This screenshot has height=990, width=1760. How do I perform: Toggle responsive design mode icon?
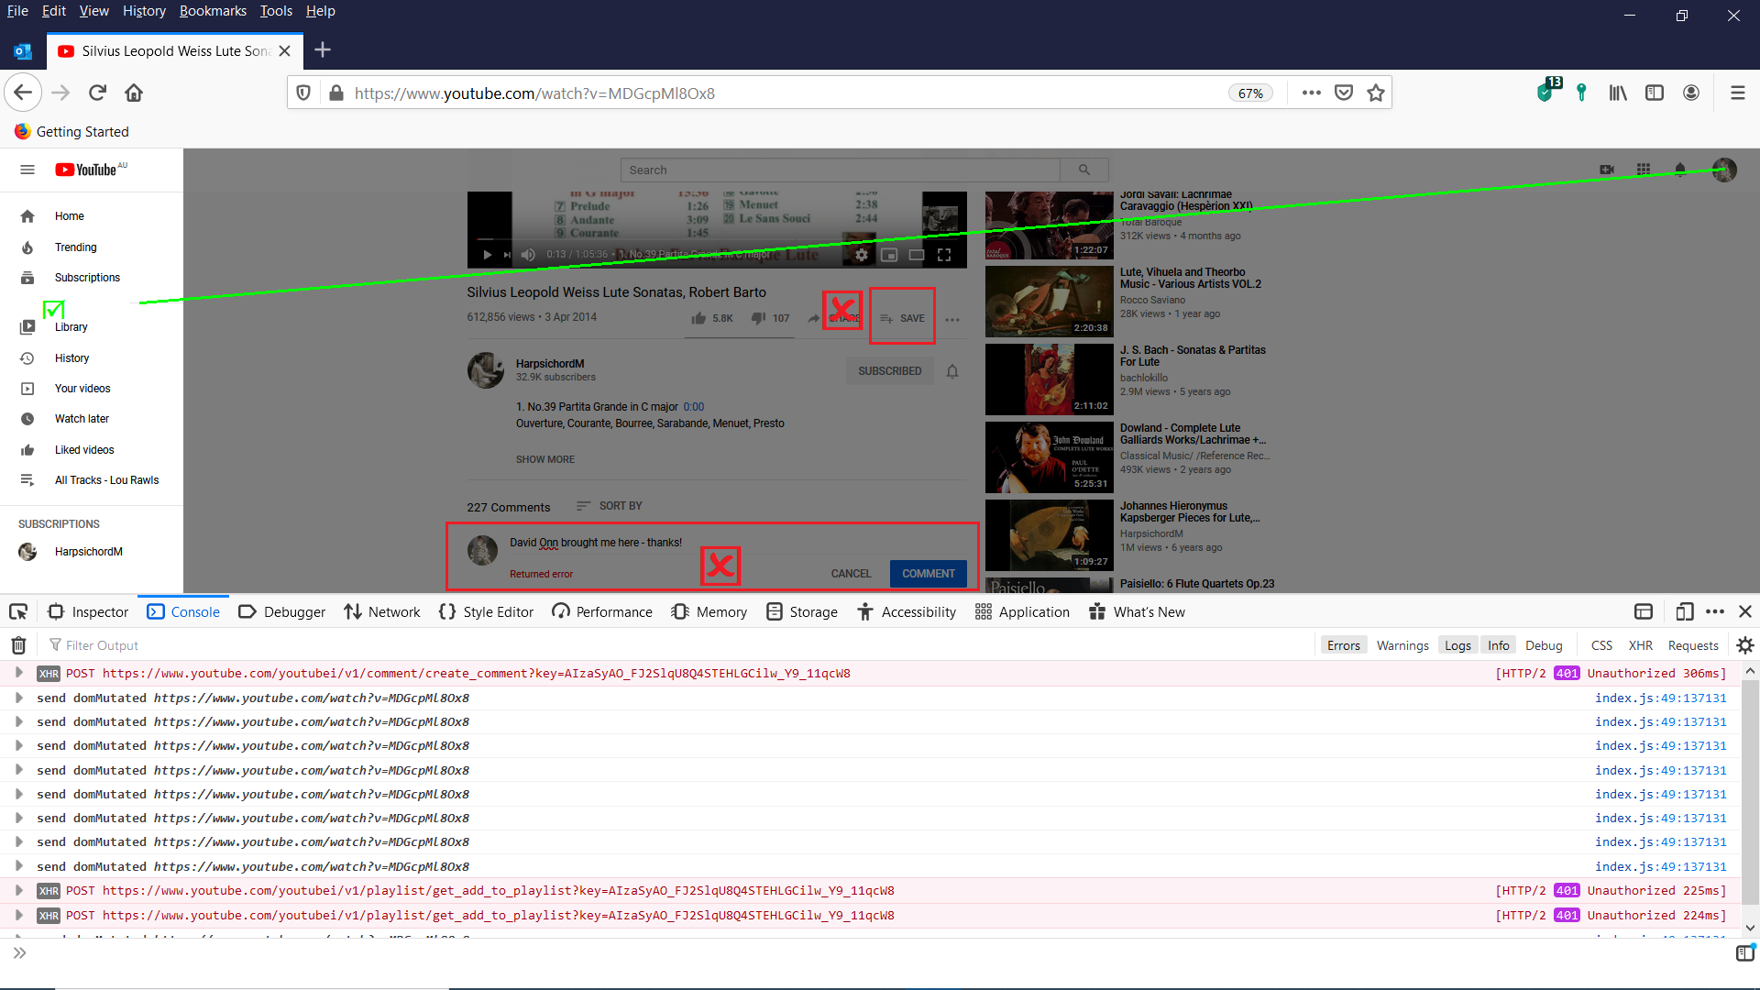[1684, 611]
